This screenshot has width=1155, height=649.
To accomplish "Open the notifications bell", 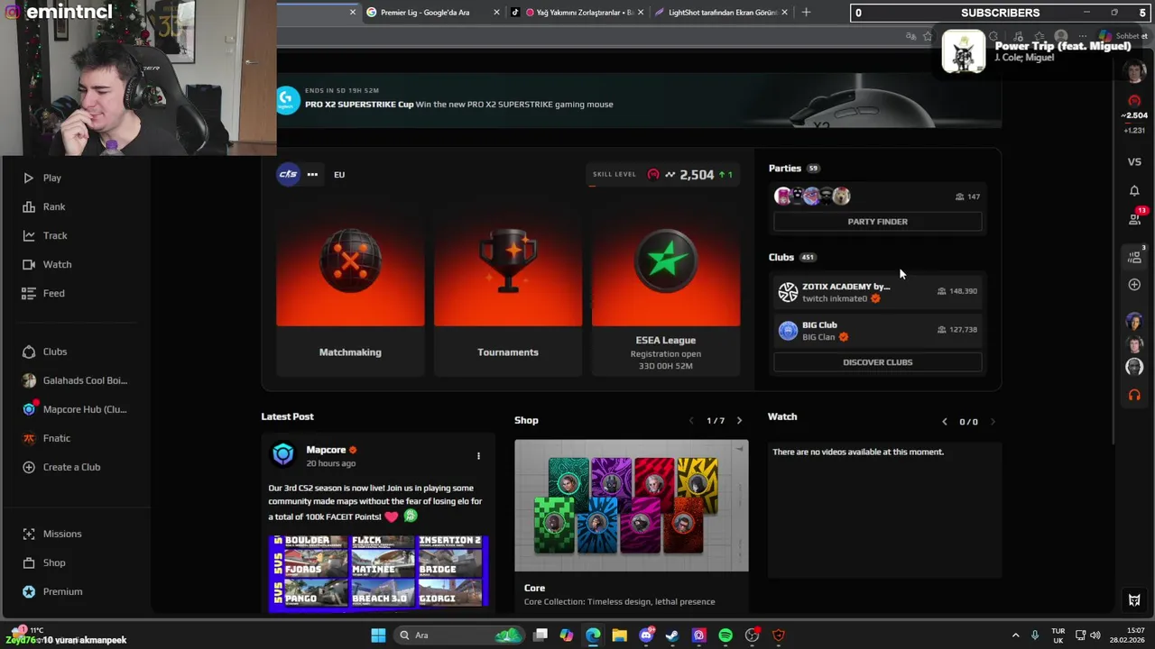I will click(x=1134, y=190).
